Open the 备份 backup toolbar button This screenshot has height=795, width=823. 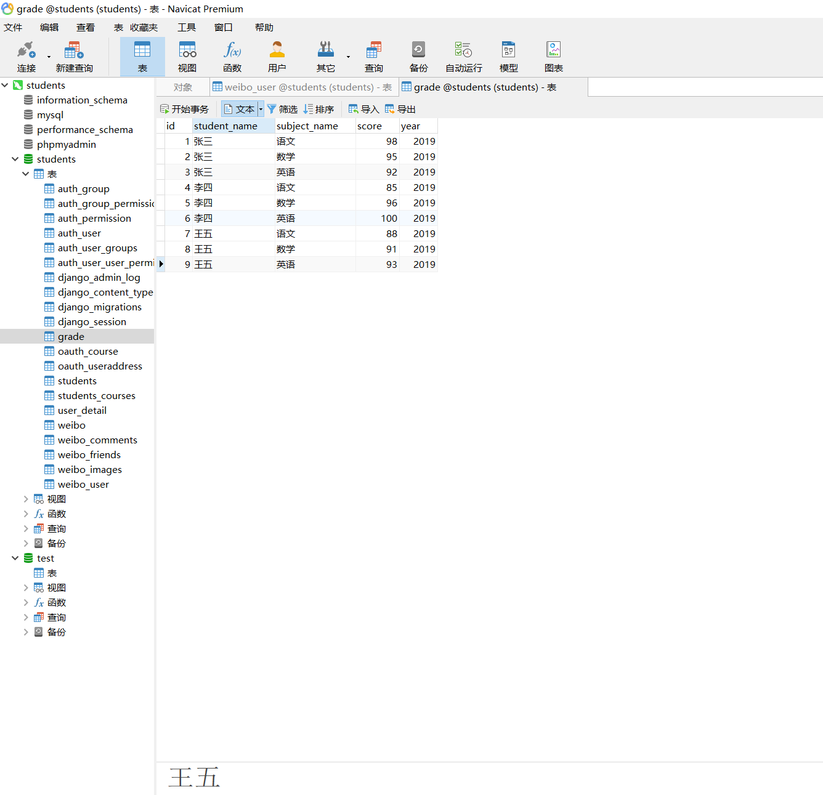[418, 57]
